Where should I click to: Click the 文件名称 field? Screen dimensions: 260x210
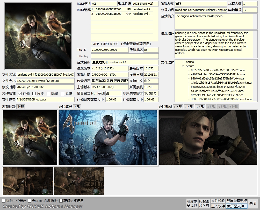coord(45,75)
